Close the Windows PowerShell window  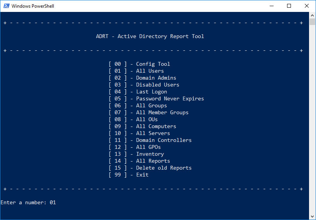[x=307, y=6]
